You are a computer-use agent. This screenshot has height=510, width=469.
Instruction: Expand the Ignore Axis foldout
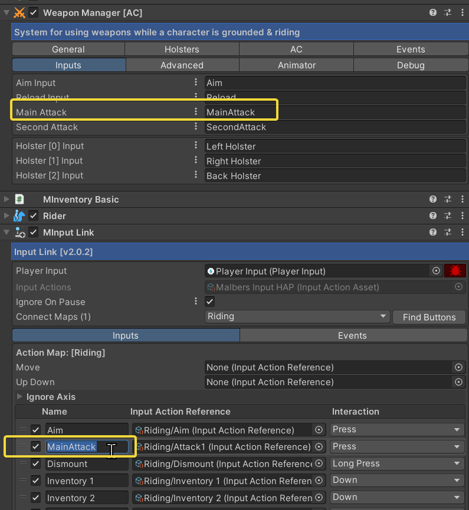21,397
